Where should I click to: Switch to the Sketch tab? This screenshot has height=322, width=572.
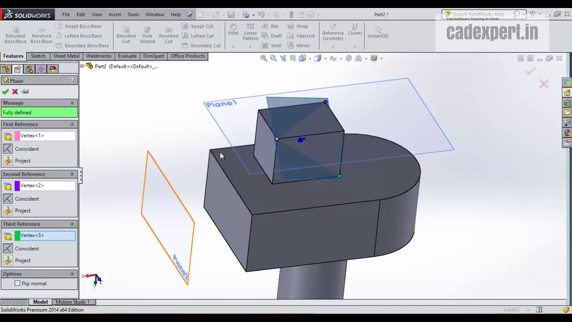click(x=38, y=56)
